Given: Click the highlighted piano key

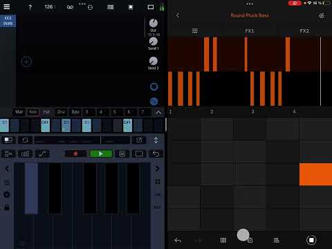Looking at the screenshot, I should 31,188.
